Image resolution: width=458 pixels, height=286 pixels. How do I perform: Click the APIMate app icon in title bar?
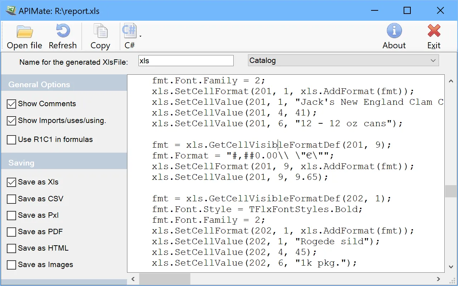(x=11, y=11)
